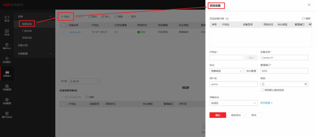
Task: Open the Camera 01 device name link
Action: [x=75, y=32]
